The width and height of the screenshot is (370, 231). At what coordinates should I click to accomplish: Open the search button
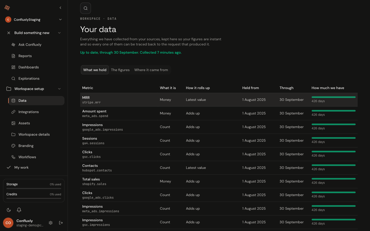tap(86, 8)
